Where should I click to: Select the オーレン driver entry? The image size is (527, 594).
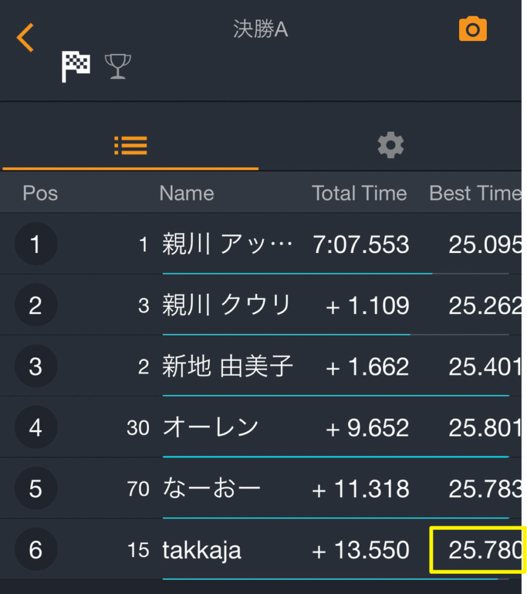(x=211, y=428)
